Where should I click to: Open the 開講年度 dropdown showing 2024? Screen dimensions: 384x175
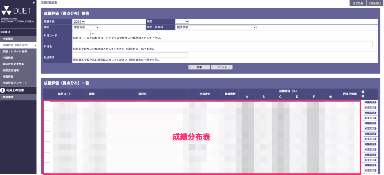79,21
